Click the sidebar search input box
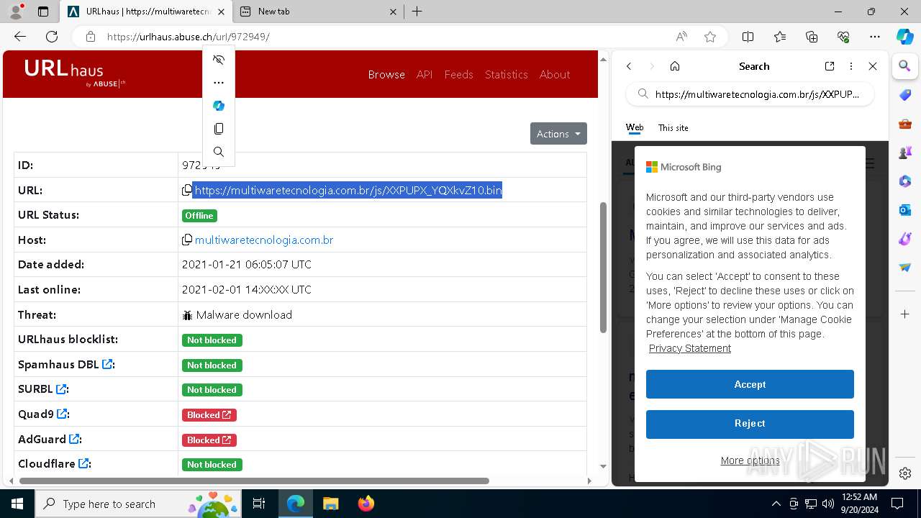The width and height of the screenshot is (921, 518). click(x=750, y=94)
